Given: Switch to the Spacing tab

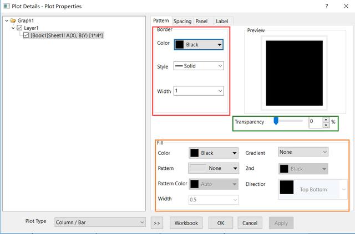Looking at the screenshot, I should (x=182, y=21).
